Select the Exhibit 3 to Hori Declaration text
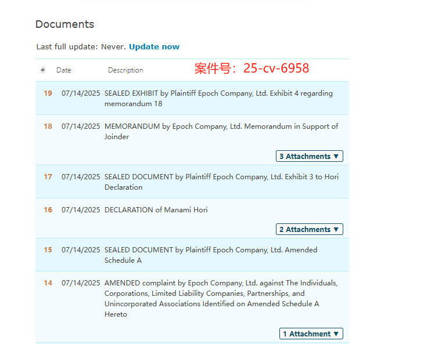 coord(221,182)
